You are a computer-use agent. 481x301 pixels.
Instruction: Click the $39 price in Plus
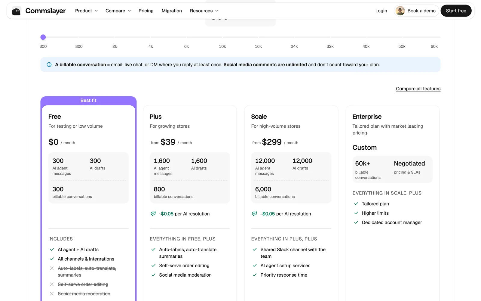coord(168,142)
